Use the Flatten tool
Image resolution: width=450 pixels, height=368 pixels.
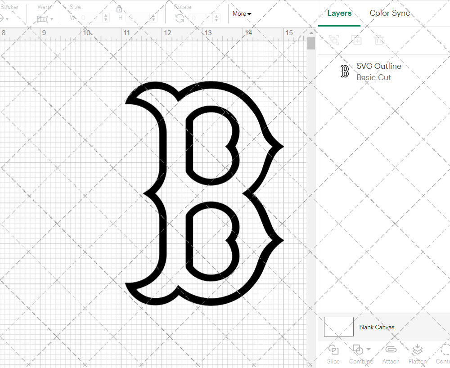(417, 355)
